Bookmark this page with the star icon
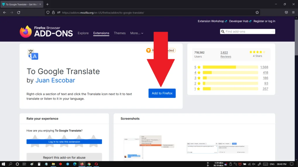 [257, 12]
